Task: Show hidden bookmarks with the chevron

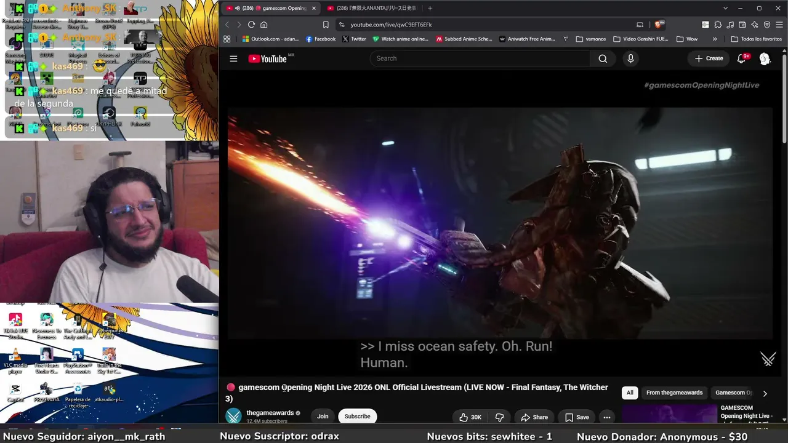Action: 715,39
